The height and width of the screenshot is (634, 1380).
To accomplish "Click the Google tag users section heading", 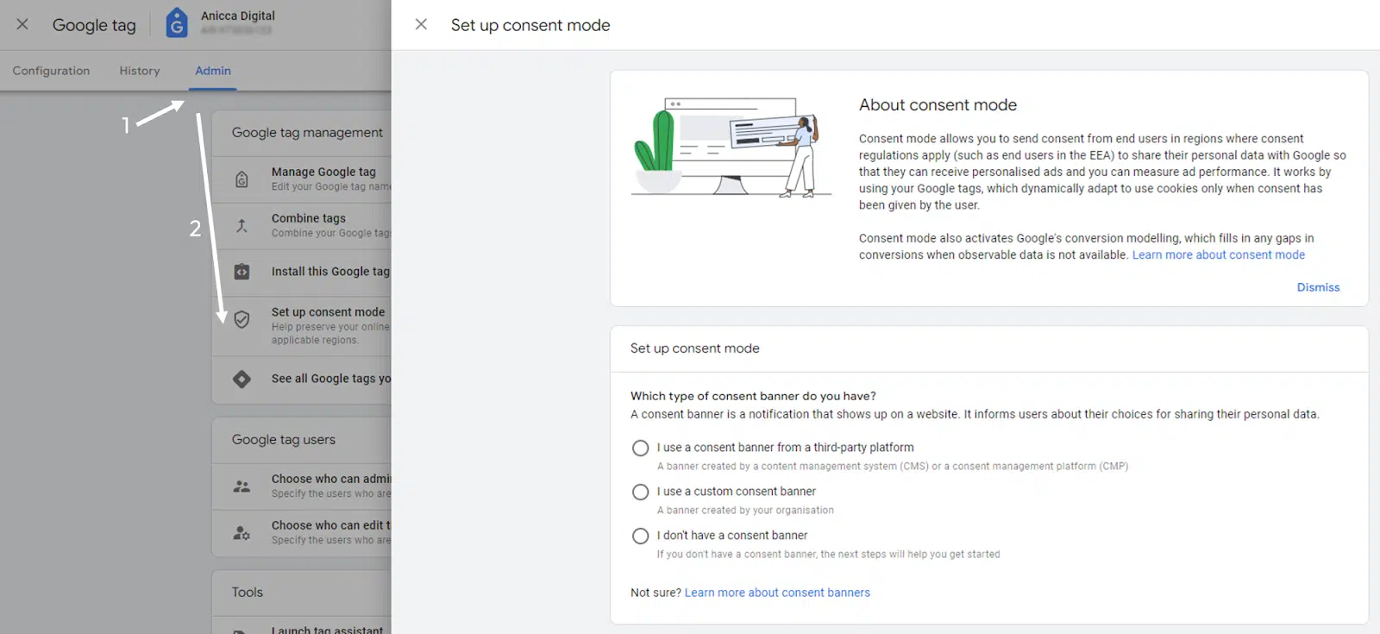I will (x=283, y=439).
